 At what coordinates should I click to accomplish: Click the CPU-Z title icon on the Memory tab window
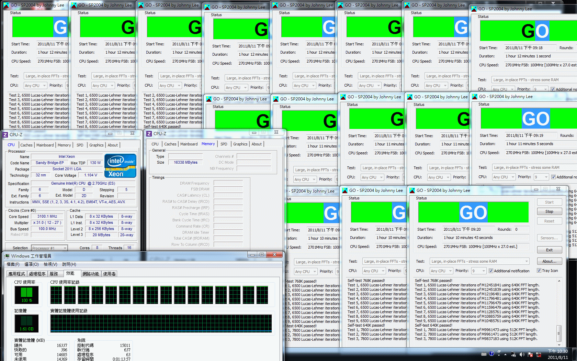pos(149,133)
